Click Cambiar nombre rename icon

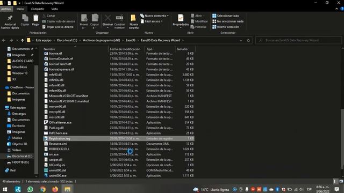pos(119,22)
